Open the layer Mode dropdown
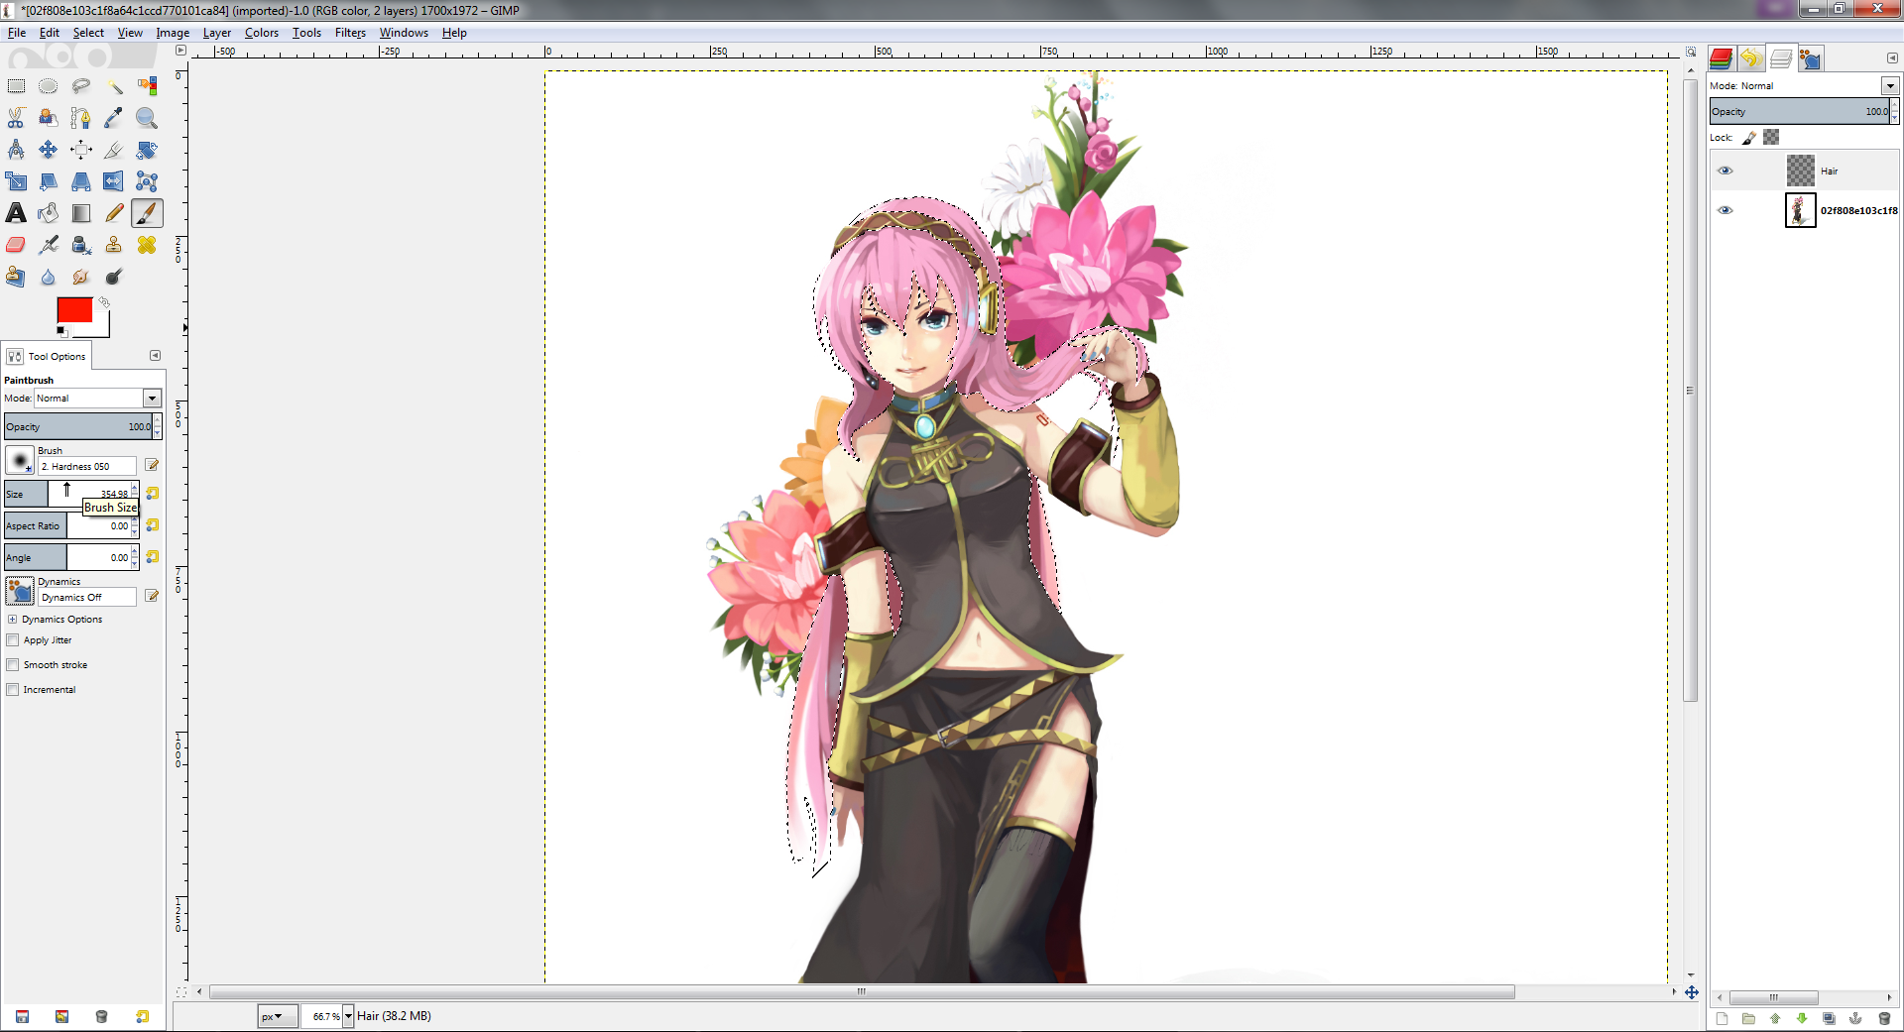The image size is (1904, 1032). click(x=1890, y=86)
